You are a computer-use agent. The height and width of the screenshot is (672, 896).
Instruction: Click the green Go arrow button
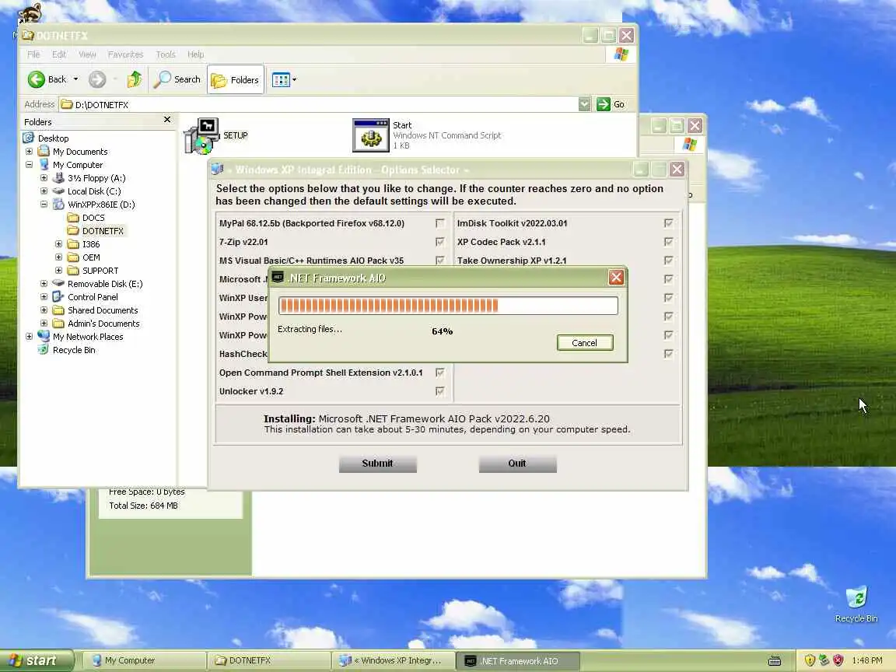pyautogui.click(x=604, y=104)
